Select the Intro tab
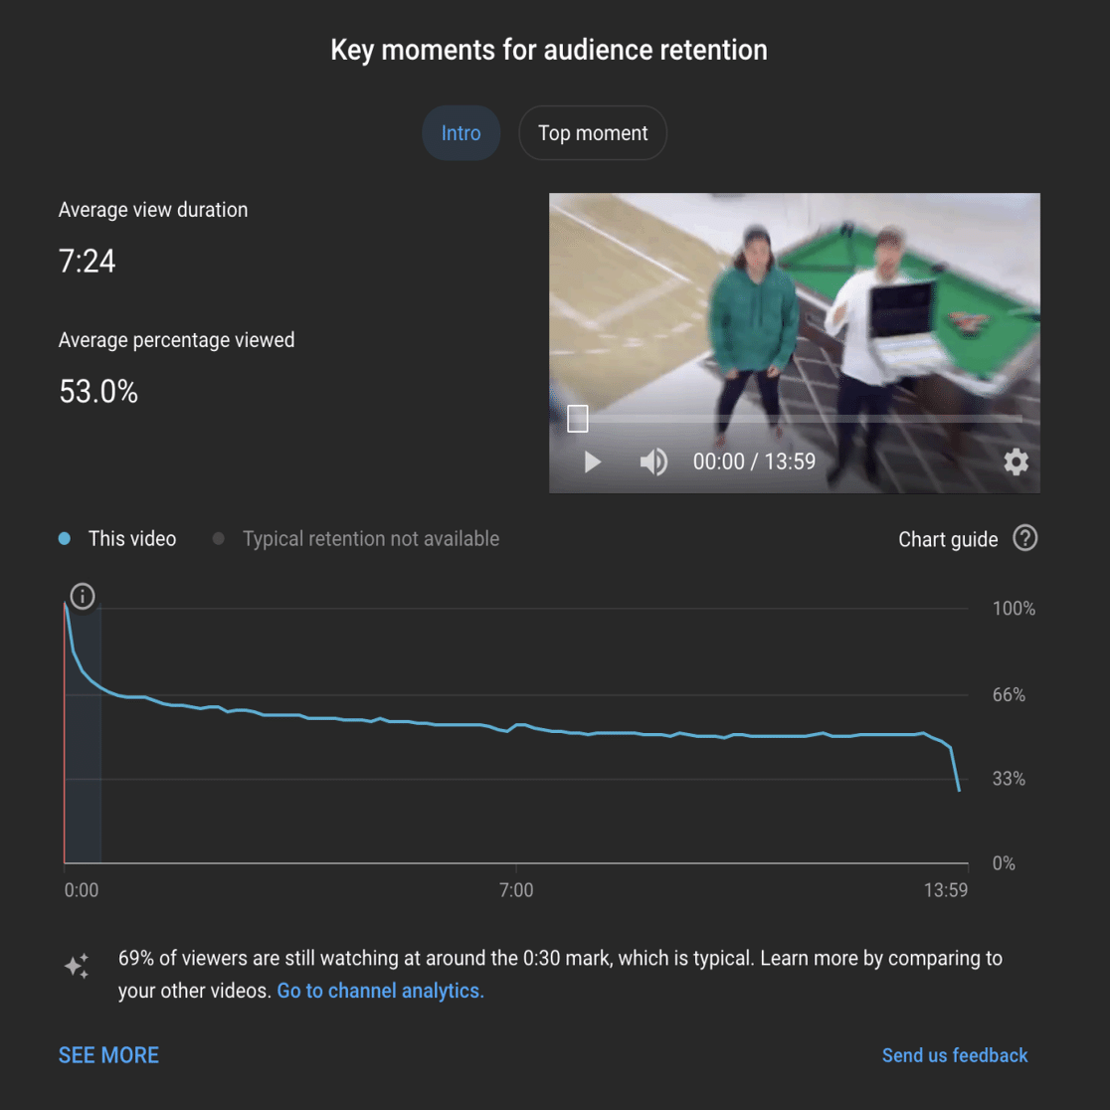The height and width of the screenshot is (1110, 1110). pyautogui.click(x=461, y=133)
